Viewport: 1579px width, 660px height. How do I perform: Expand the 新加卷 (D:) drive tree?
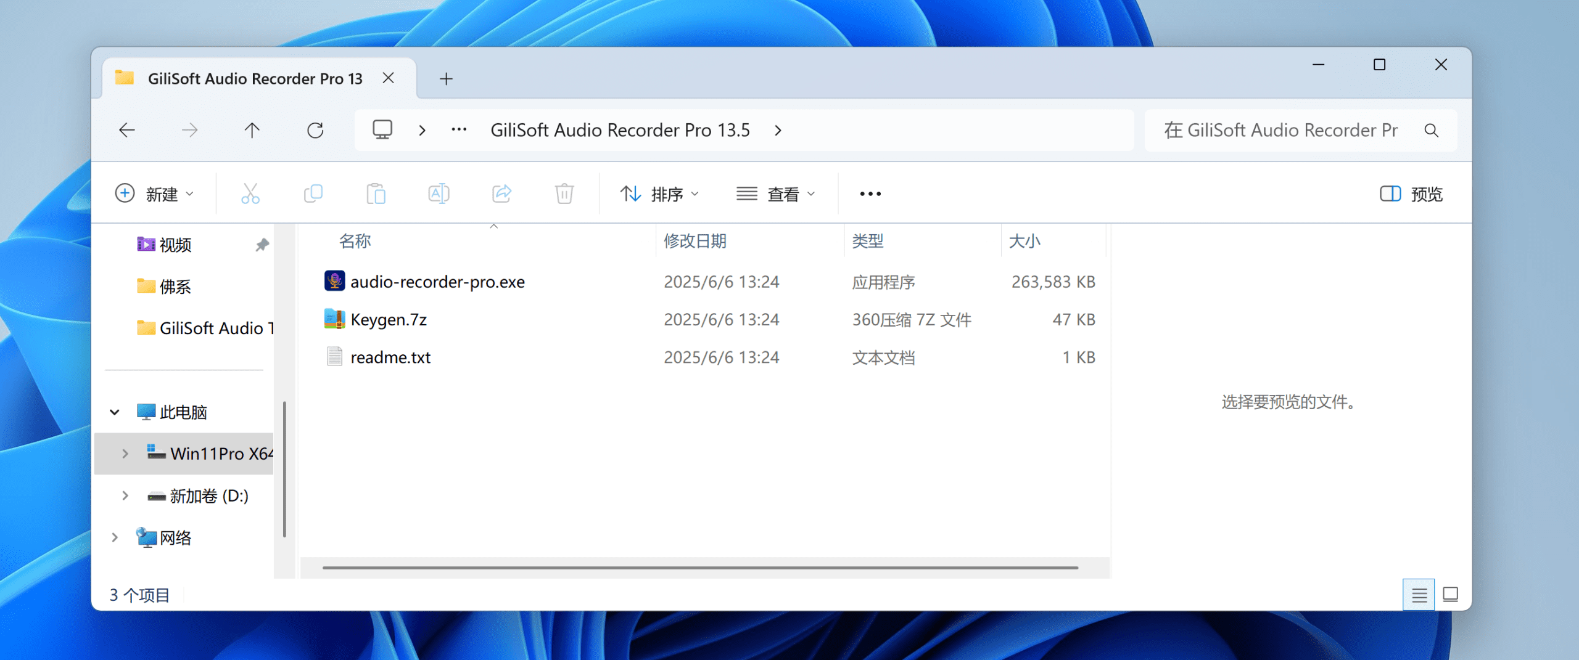[x=125, y=495]
